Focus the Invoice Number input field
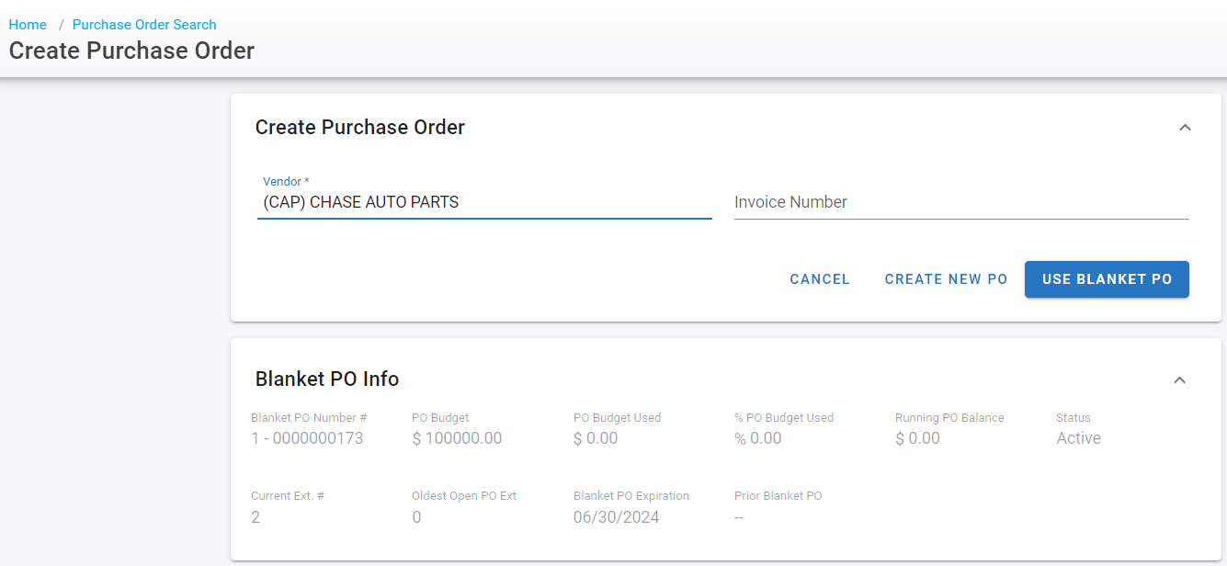 tap(960, 202)
